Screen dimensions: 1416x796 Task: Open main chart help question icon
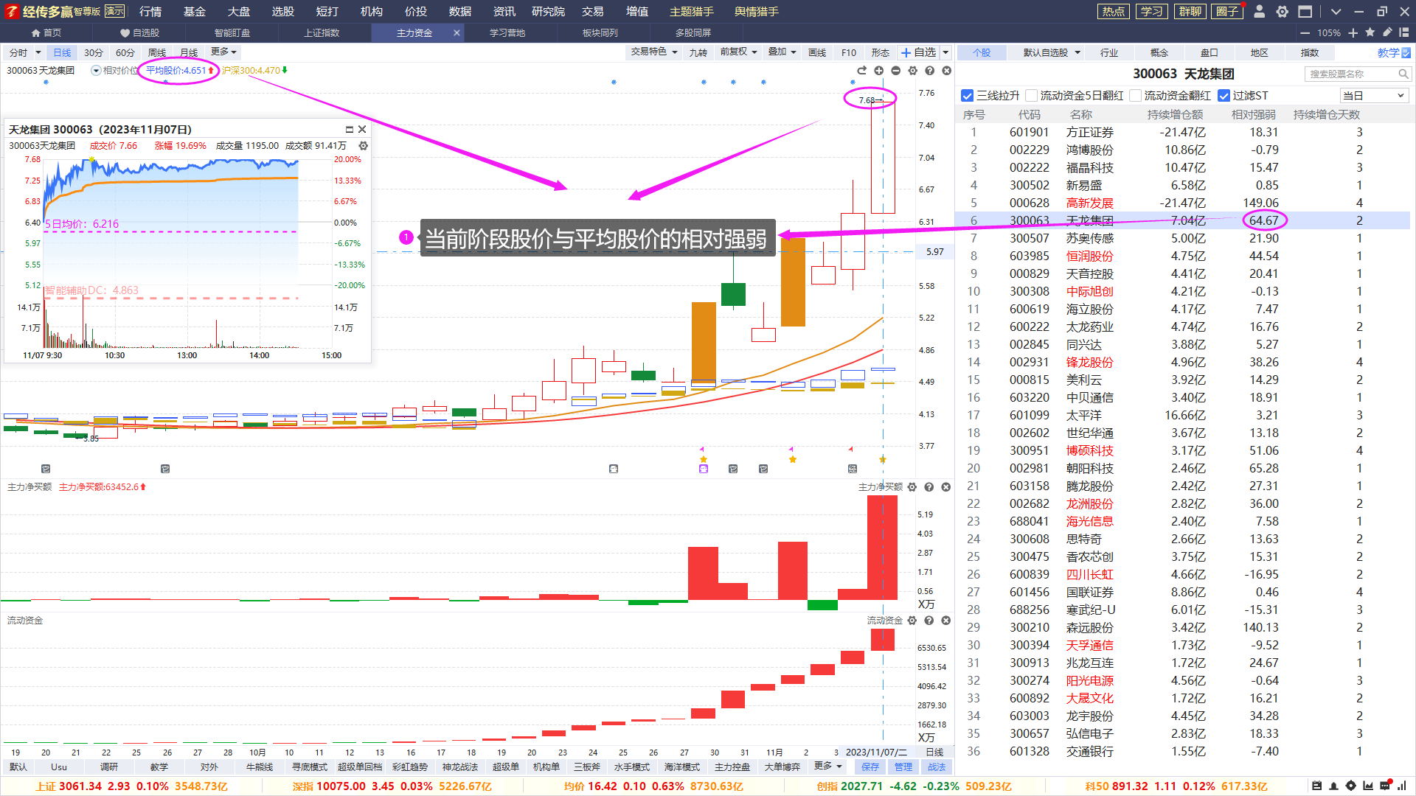929,71
